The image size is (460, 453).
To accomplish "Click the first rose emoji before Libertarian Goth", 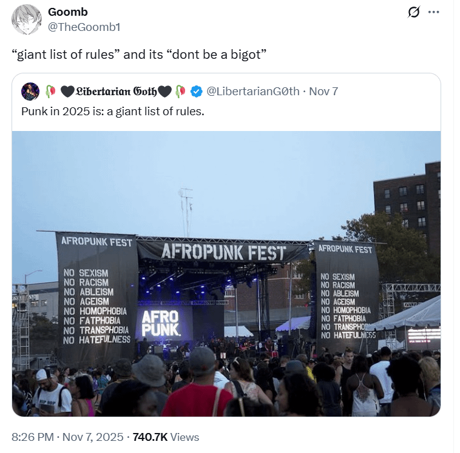I will (x=50, y=92).
